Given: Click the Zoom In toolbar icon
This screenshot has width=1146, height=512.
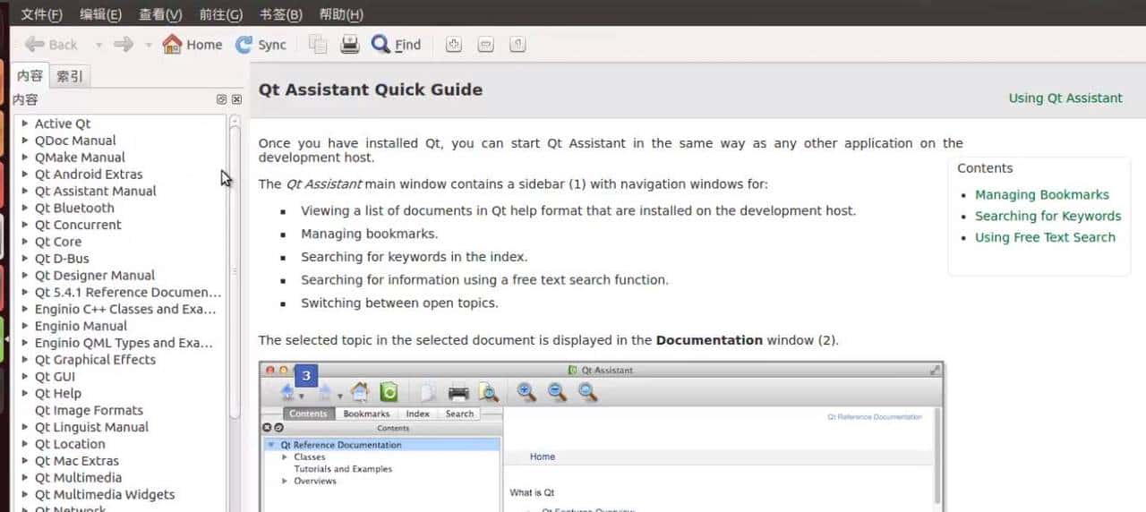Looking at the screenshot, I should 454,45.
